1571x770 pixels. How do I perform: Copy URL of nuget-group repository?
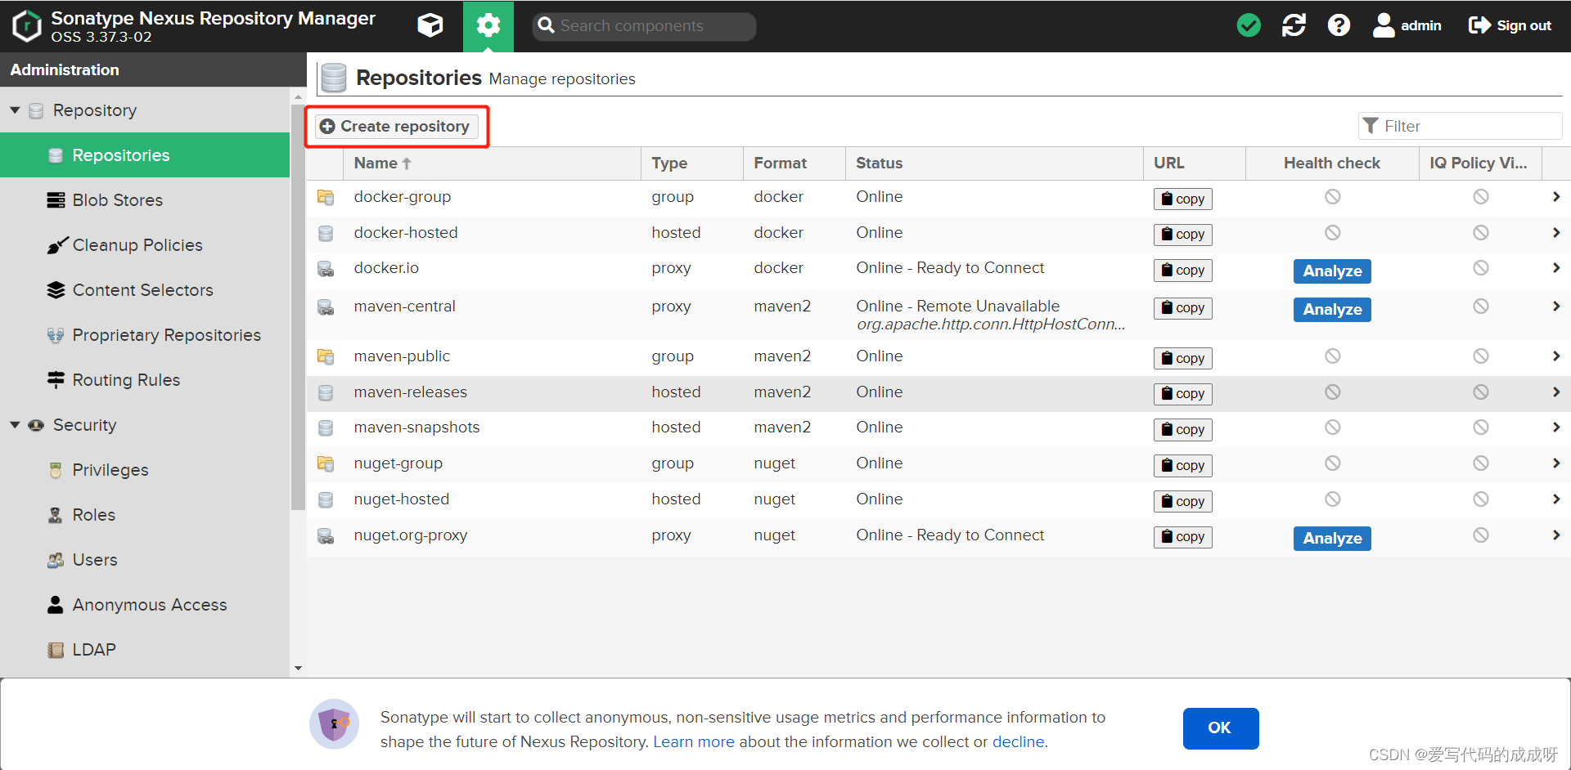[1183, 465]
